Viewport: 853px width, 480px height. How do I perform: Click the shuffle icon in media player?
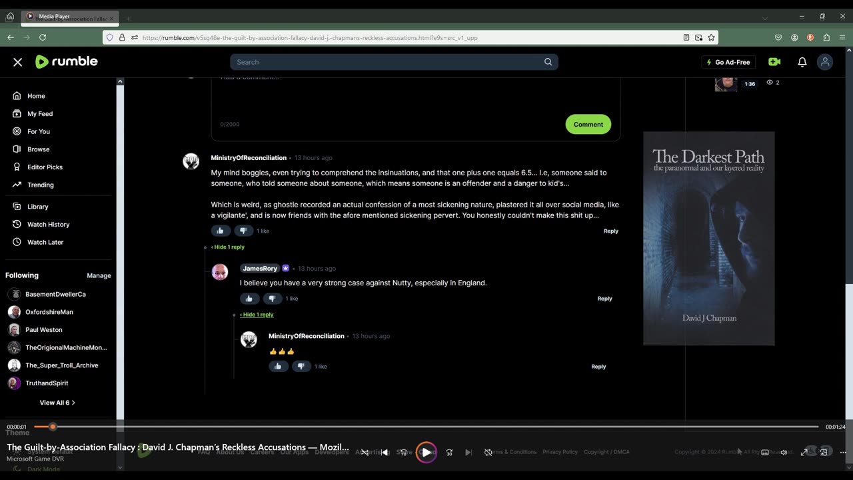pyautogui.click(x=365, y=452)
